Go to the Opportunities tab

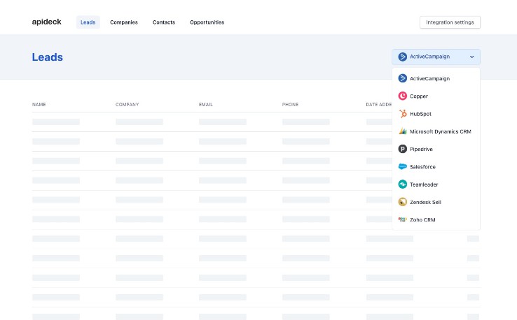pyautogui.click(x=207, y=22)
